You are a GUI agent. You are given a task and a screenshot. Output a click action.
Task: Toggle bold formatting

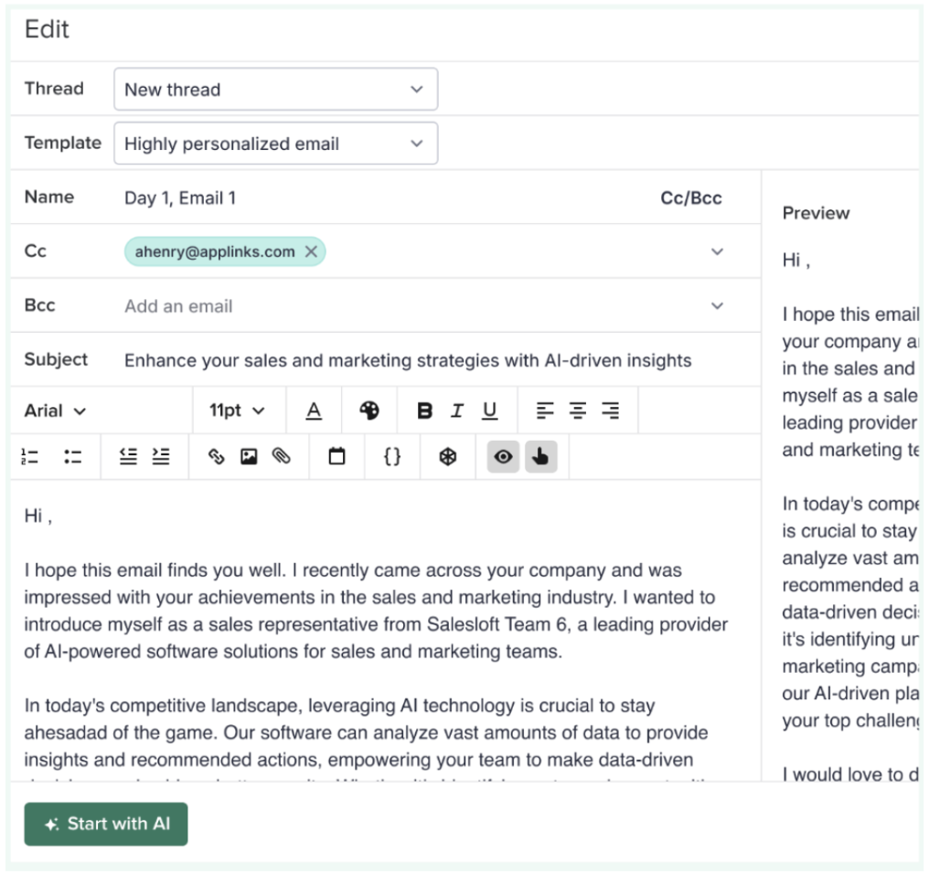pyautogui.click(x=424, y=410)
